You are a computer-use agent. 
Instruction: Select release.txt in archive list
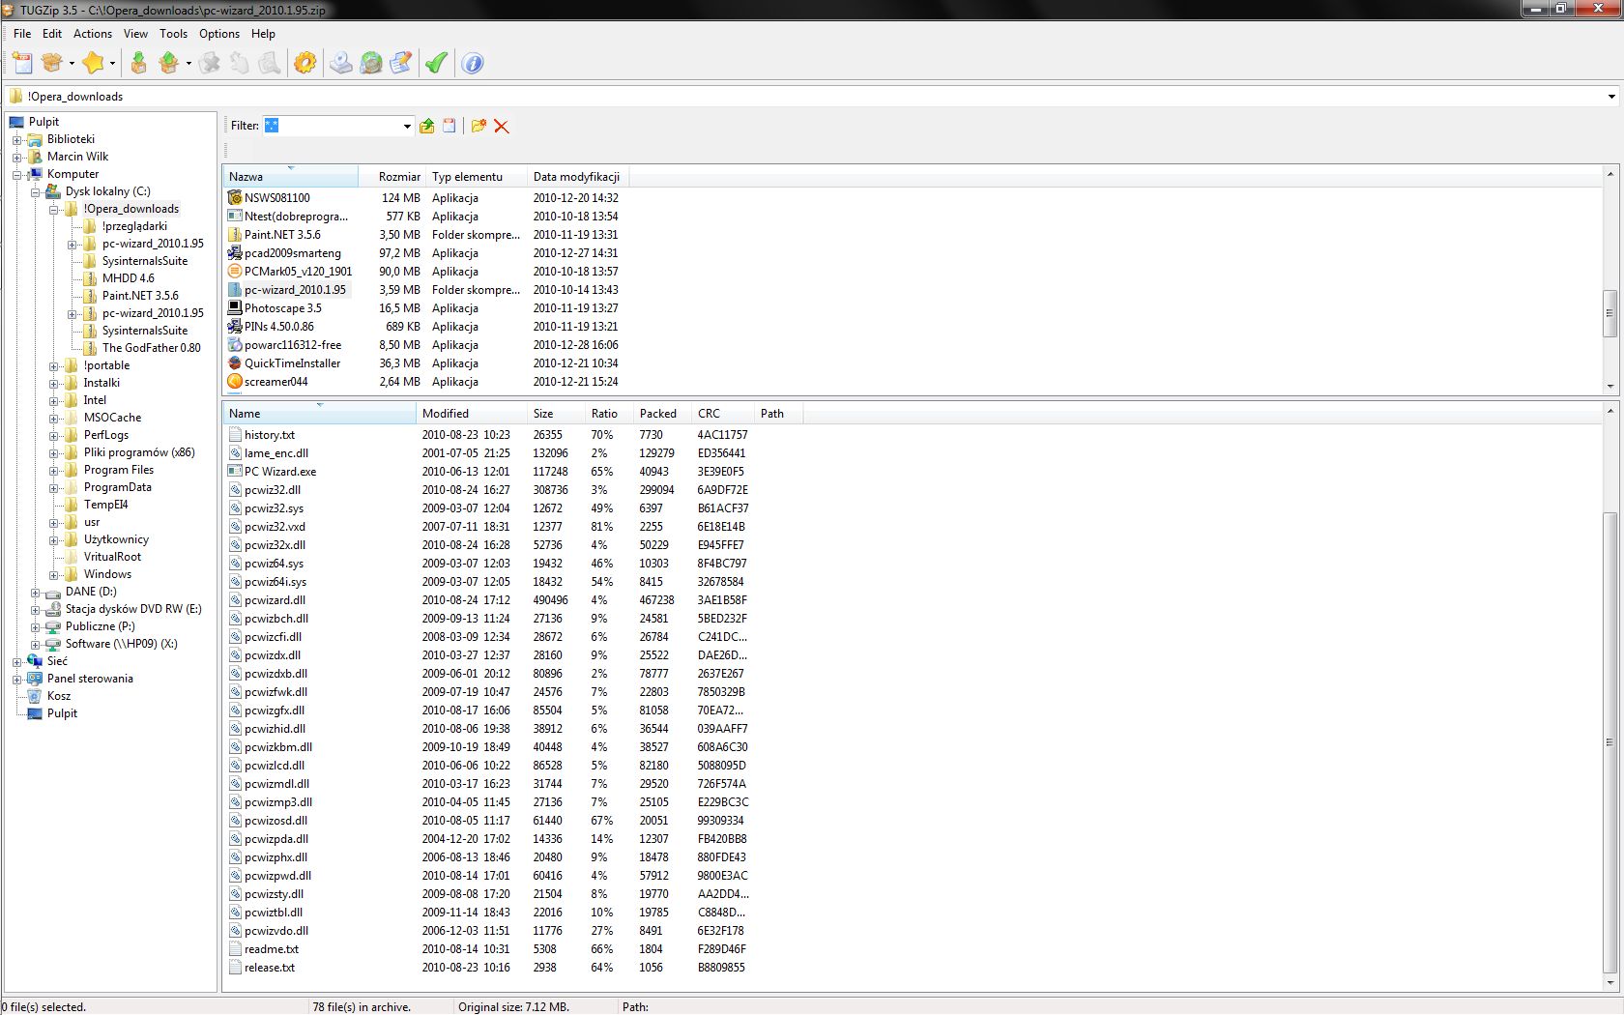click(x=270, y=968)
